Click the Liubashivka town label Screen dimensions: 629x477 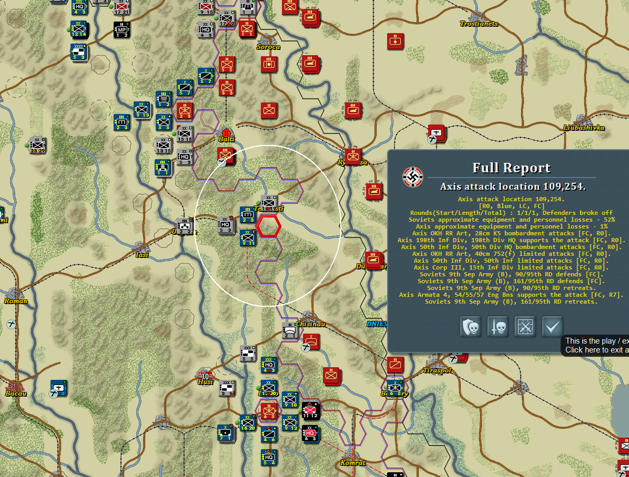click(x=584, y=128)
